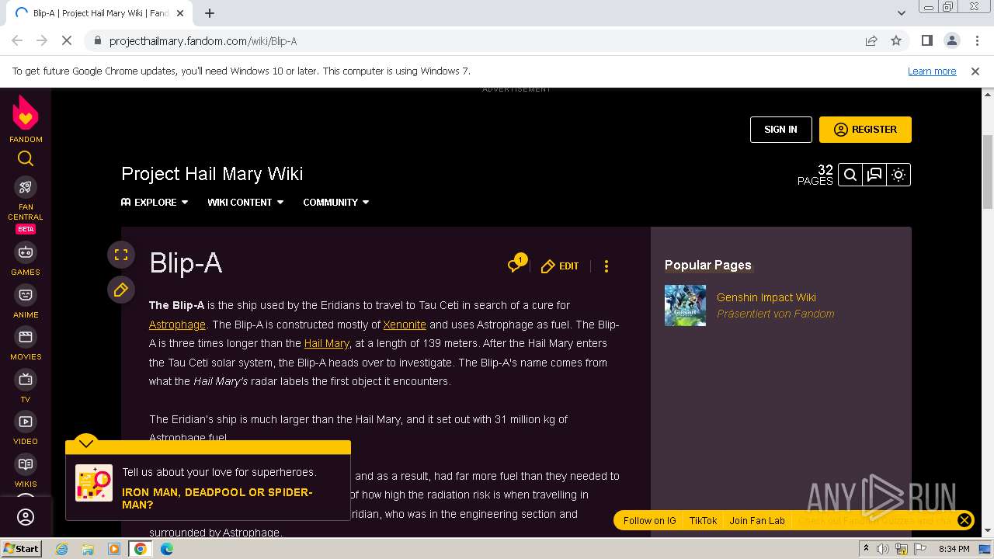Open the Anime sidebar icon
Image resolution: width=994 pixels, height=559 pixels.
[26, 295]
